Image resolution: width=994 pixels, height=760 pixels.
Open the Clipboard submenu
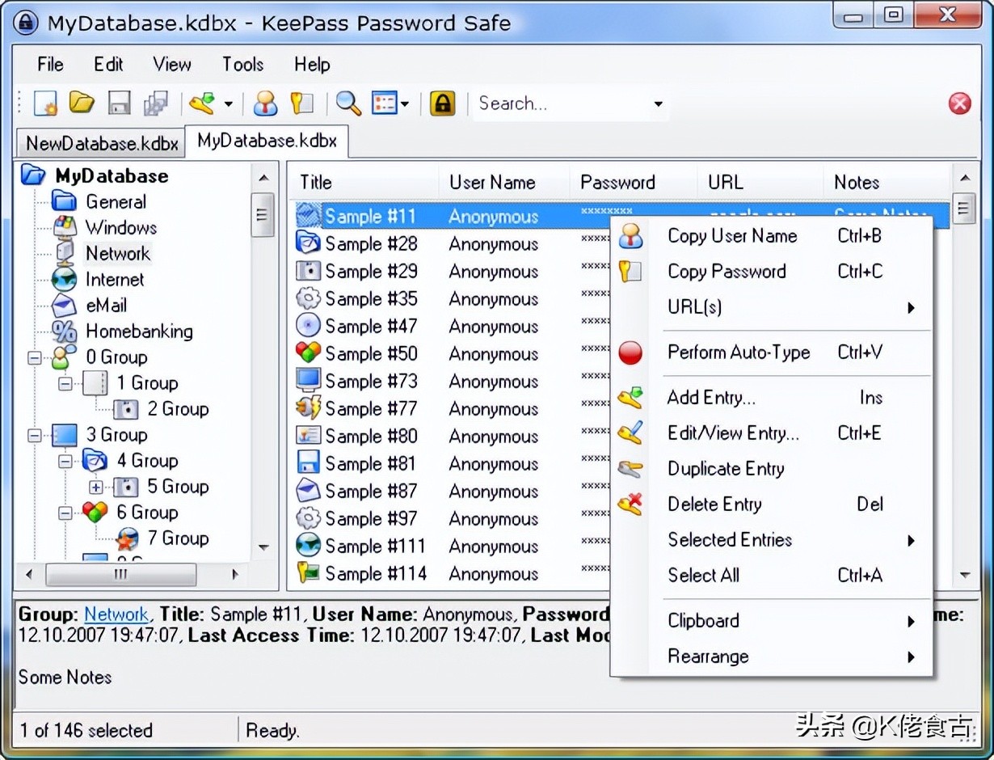coord(771,621)
